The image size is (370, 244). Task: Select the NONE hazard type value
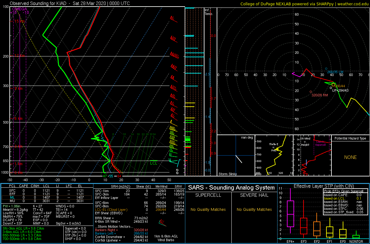(x=350, y=157)
